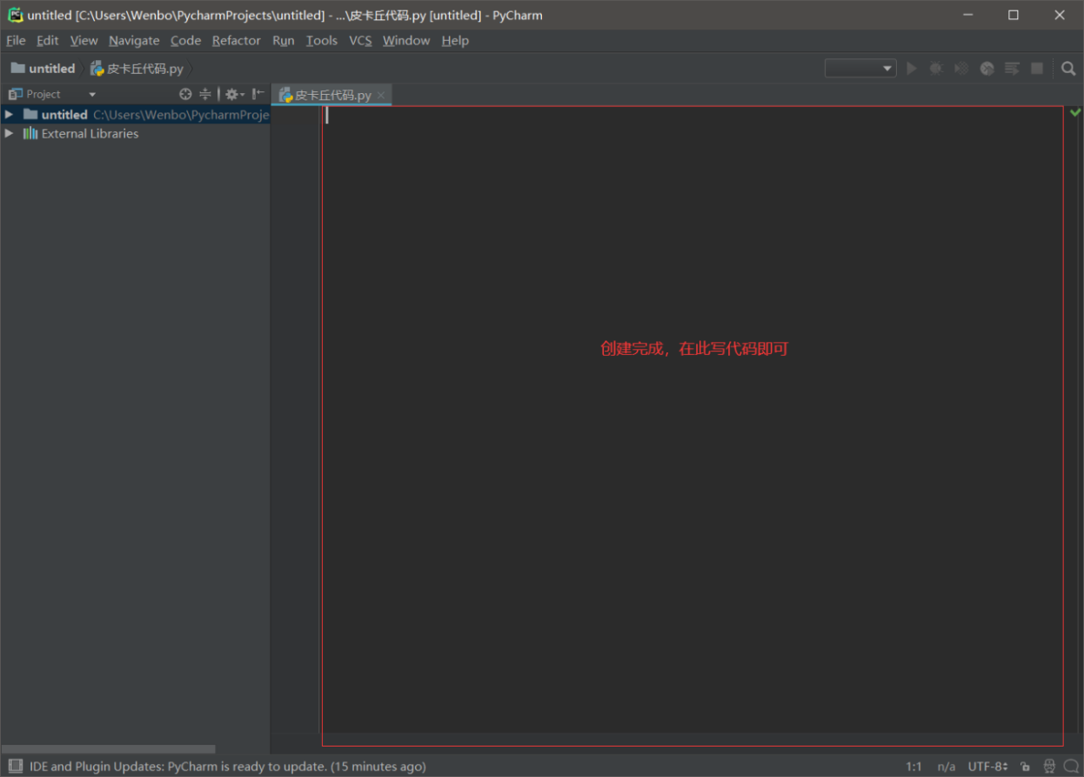Click n/a line separator indicator
Screen dimensions: 1084x777
tap(946, 767)
